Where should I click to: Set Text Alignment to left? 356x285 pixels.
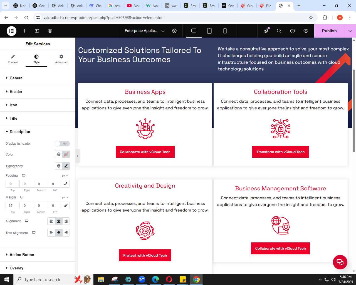pyautogui.click(x=51, y=233)
